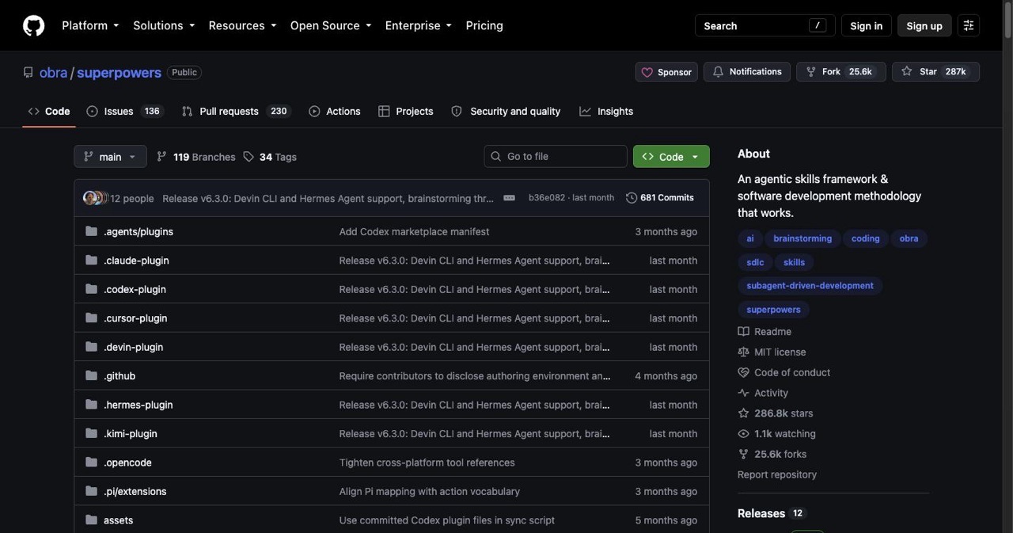The image size is (1013, 533).
Task: Click the Star button
Action: [935, 72]
